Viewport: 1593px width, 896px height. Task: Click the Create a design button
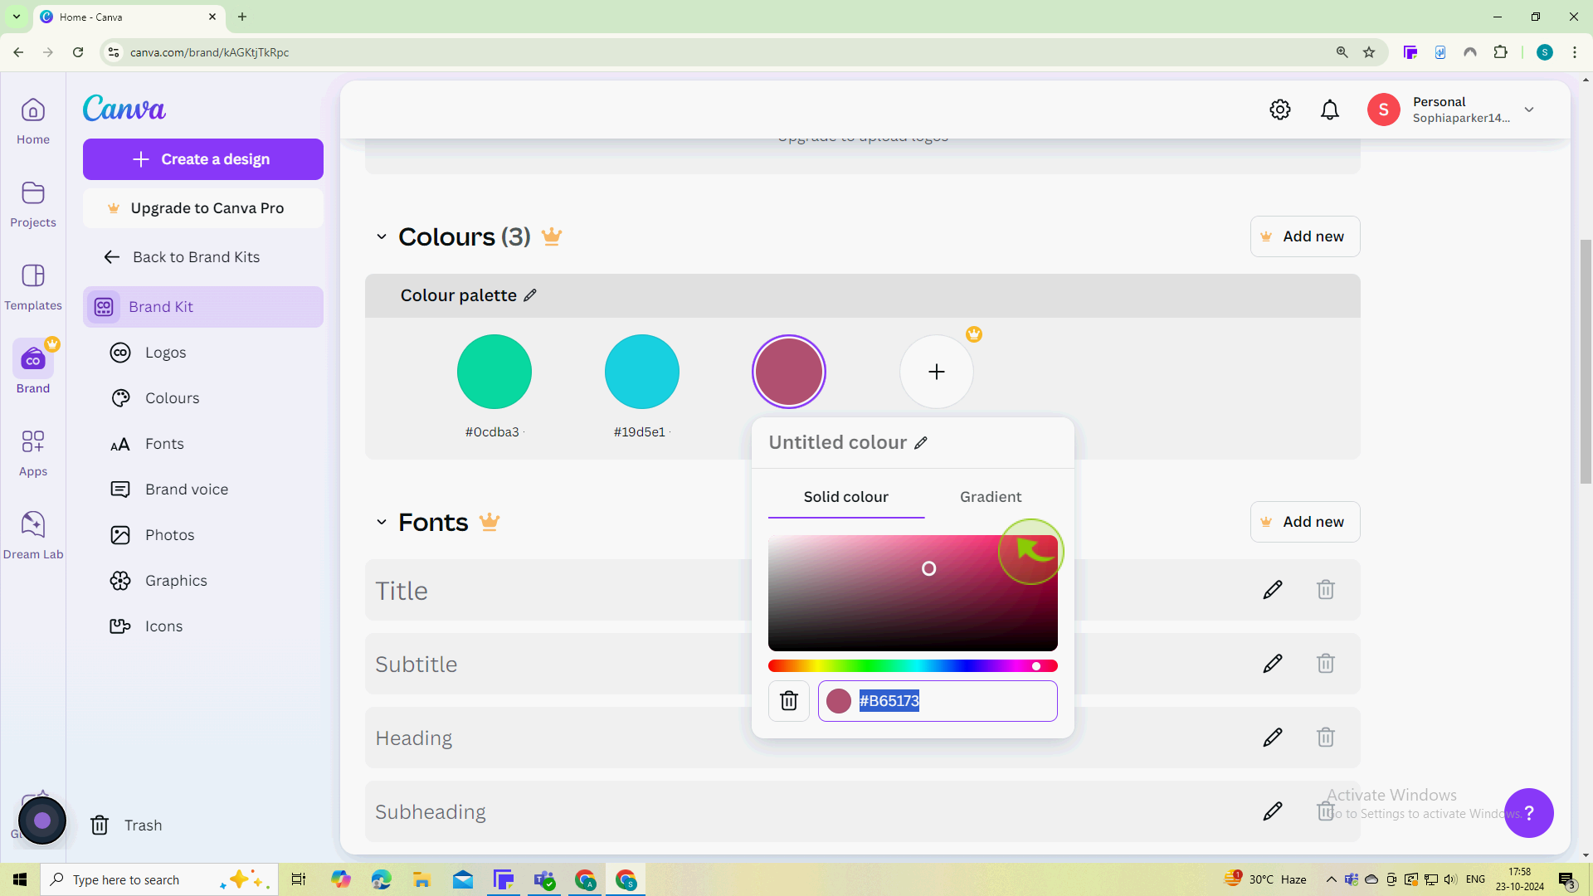tap(202, 158)
